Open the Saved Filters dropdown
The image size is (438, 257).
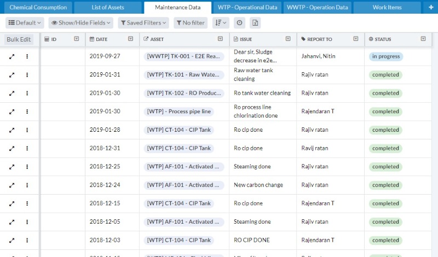(143, 23)
